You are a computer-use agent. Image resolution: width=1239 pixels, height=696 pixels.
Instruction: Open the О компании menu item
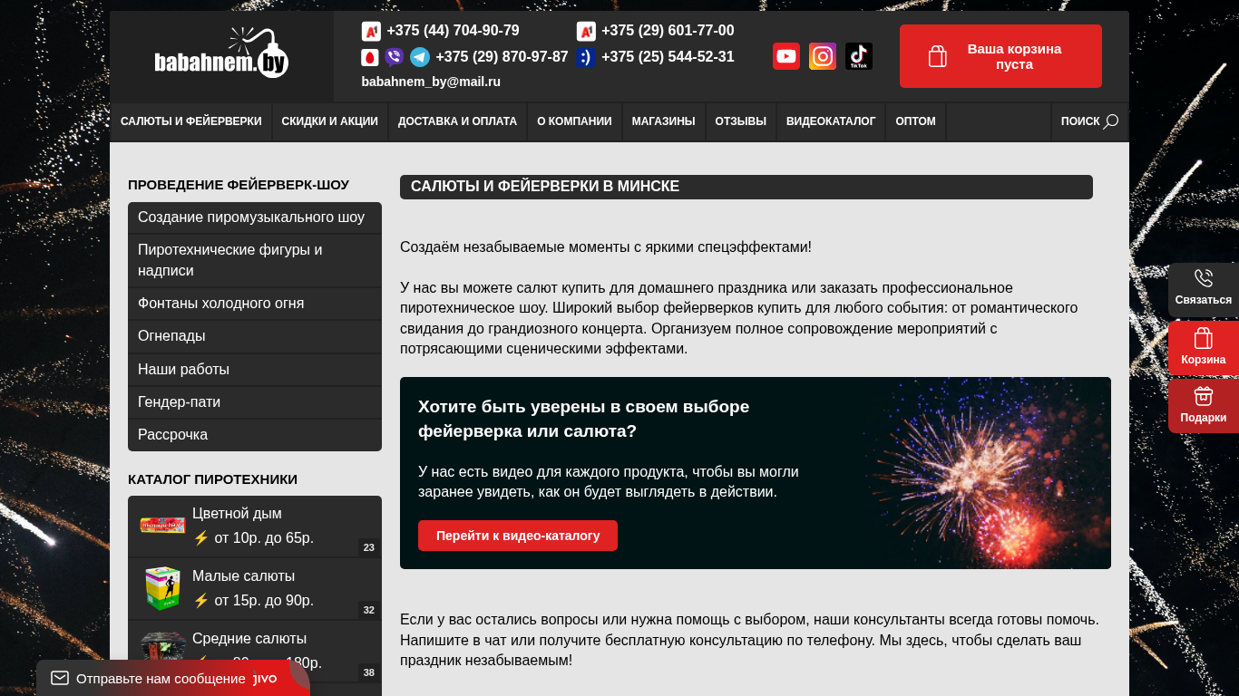pos(574,121)
